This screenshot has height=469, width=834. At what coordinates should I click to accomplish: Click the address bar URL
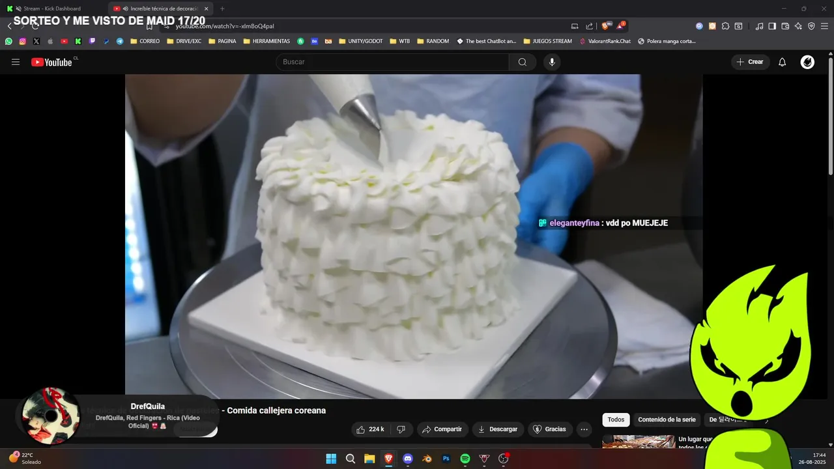click(225, 26)
